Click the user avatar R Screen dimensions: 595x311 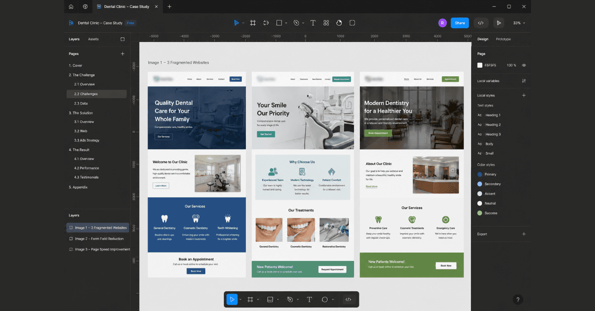tap(442, 23)
